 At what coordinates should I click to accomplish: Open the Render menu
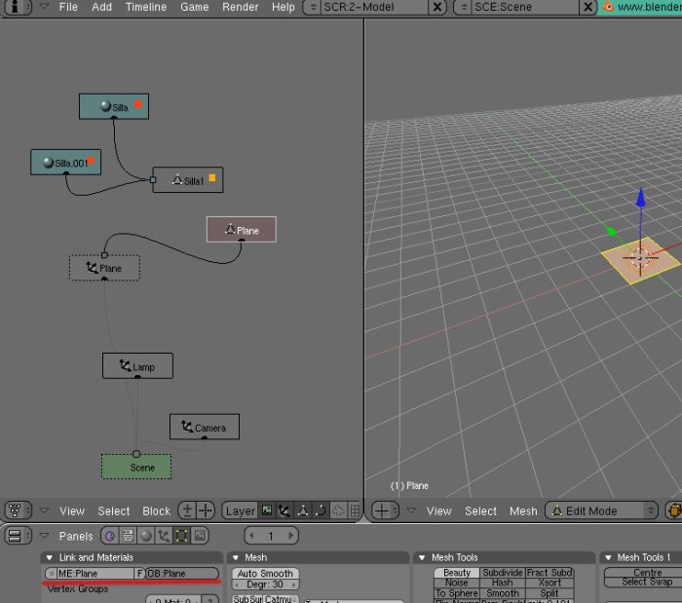point(240,7)
